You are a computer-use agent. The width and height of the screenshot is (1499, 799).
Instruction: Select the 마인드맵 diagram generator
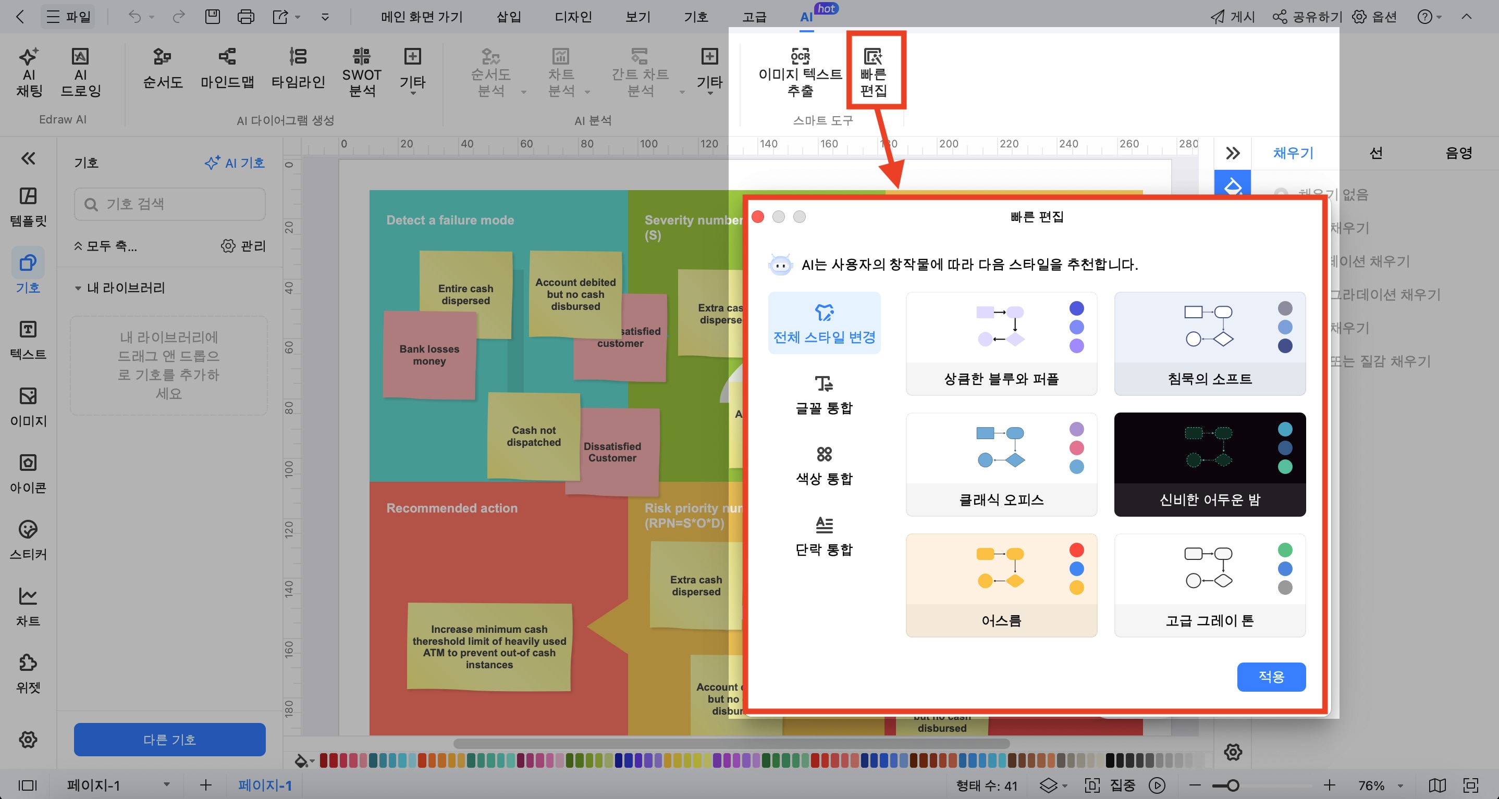point(227,69)
